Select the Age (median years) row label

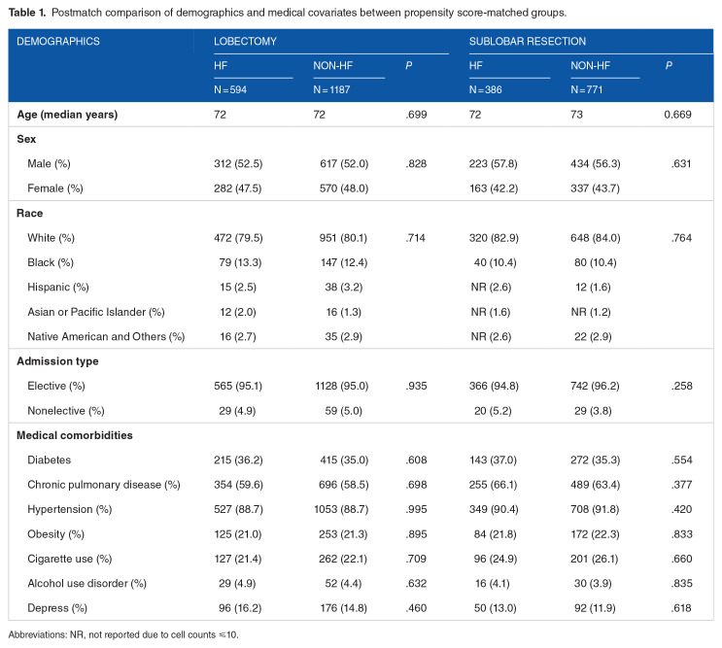click(67, 115)
